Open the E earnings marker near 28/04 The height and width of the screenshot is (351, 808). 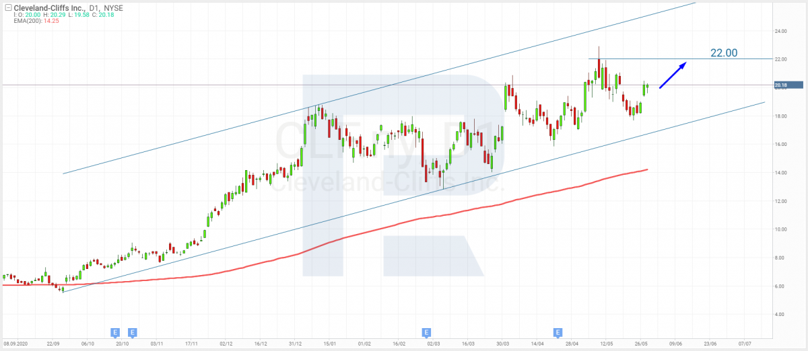point(558,332)
